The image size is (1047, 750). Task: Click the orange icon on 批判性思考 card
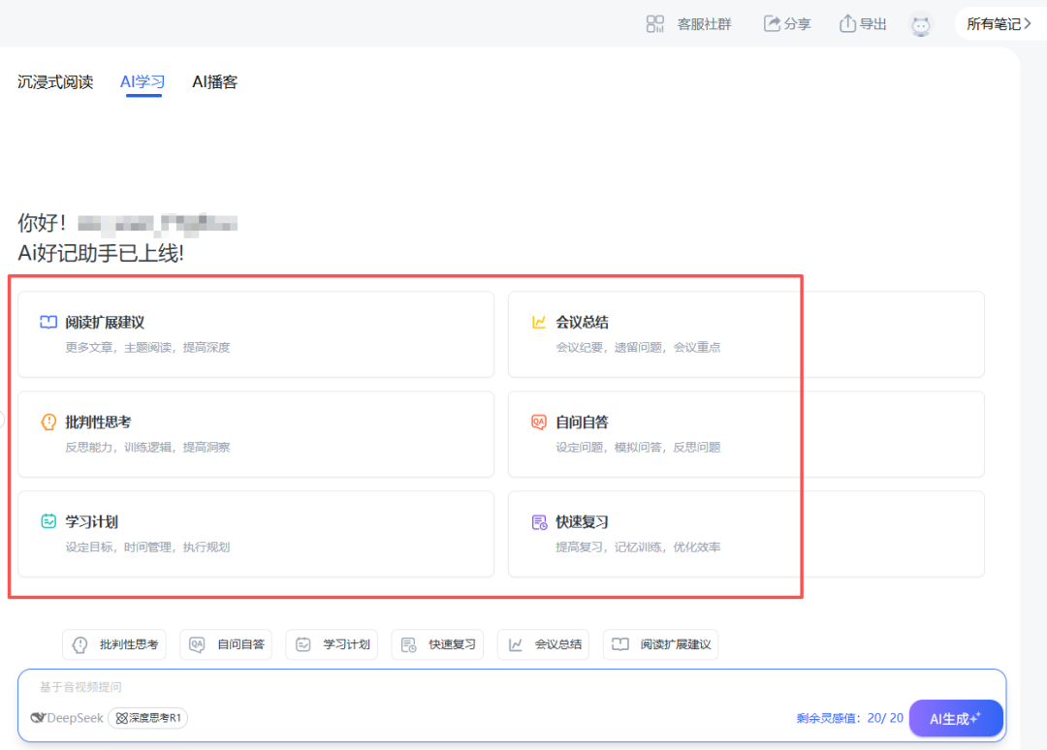pyautogui.click(x=48, y=422)
